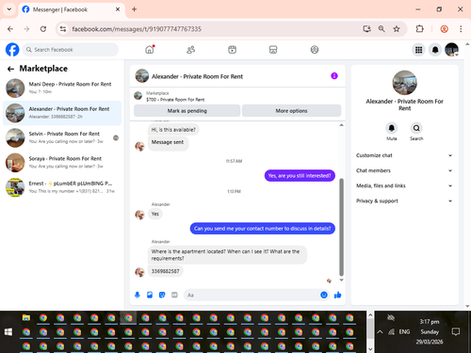This screenshot has height=353, width=471.
Task: Open Alexander profile photo in right panel
Action: click(404, 83)
